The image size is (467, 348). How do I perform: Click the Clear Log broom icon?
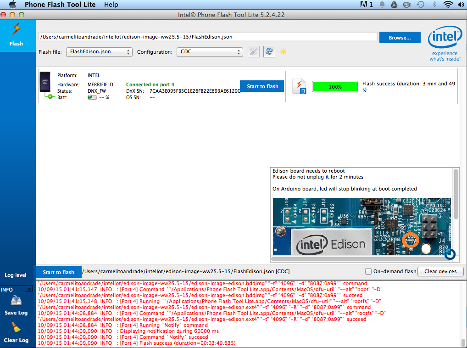pyautogui.click(x=16, y=327)
